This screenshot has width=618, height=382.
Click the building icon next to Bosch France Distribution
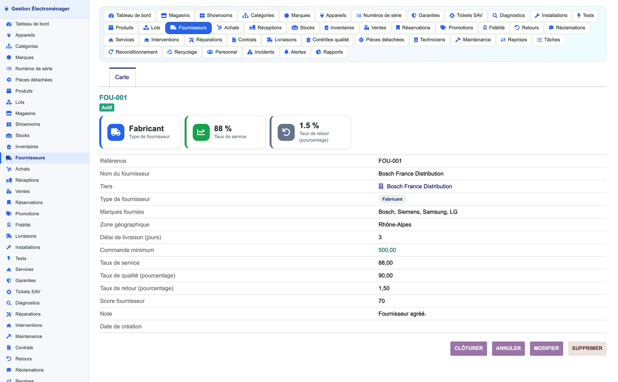pyautogui.click(x=381, y=186)
